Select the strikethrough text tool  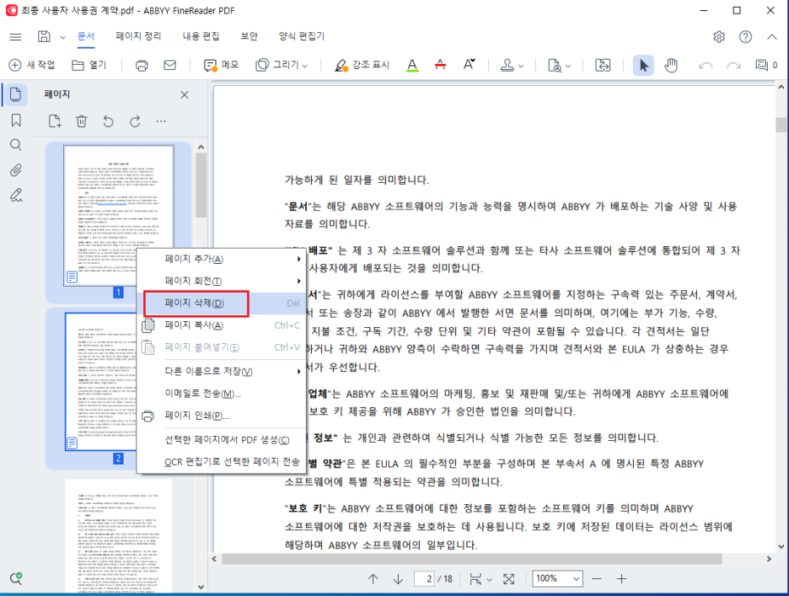(x=440, y=65)
